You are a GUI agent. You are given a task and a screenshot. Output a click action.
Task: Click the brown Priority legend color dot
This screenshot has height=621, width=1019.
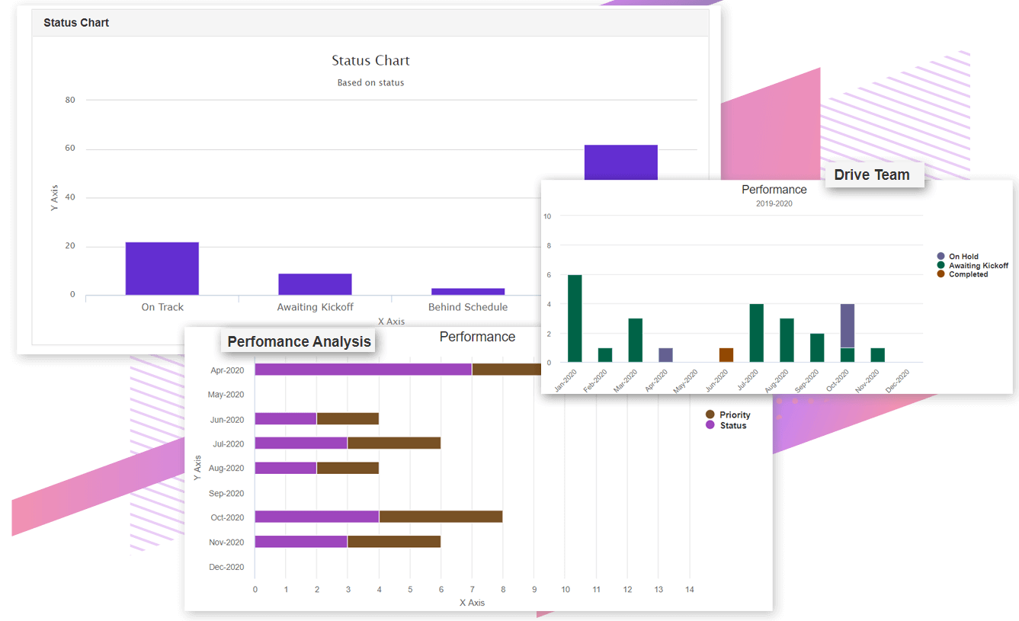[x=710, y=415]
